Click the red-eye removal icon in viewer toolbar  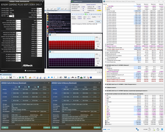pyautogui.click(x=34, y=77)
